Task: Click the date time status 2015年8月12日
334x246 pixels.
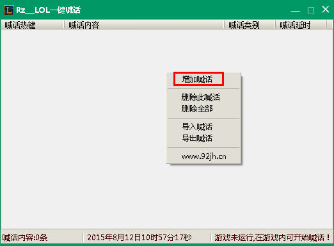Action: point(139,238)
